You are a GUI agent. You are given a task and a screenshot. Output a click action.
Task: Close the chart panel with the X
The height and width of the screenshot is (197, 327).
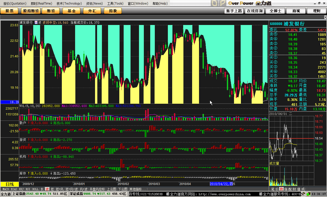coord(325,17)
